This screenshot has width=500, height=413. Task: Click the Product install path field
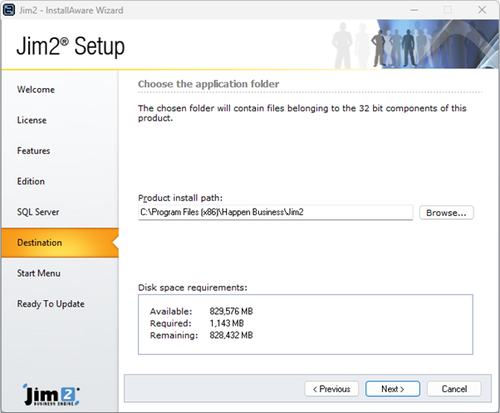click(x=275, y=213)
